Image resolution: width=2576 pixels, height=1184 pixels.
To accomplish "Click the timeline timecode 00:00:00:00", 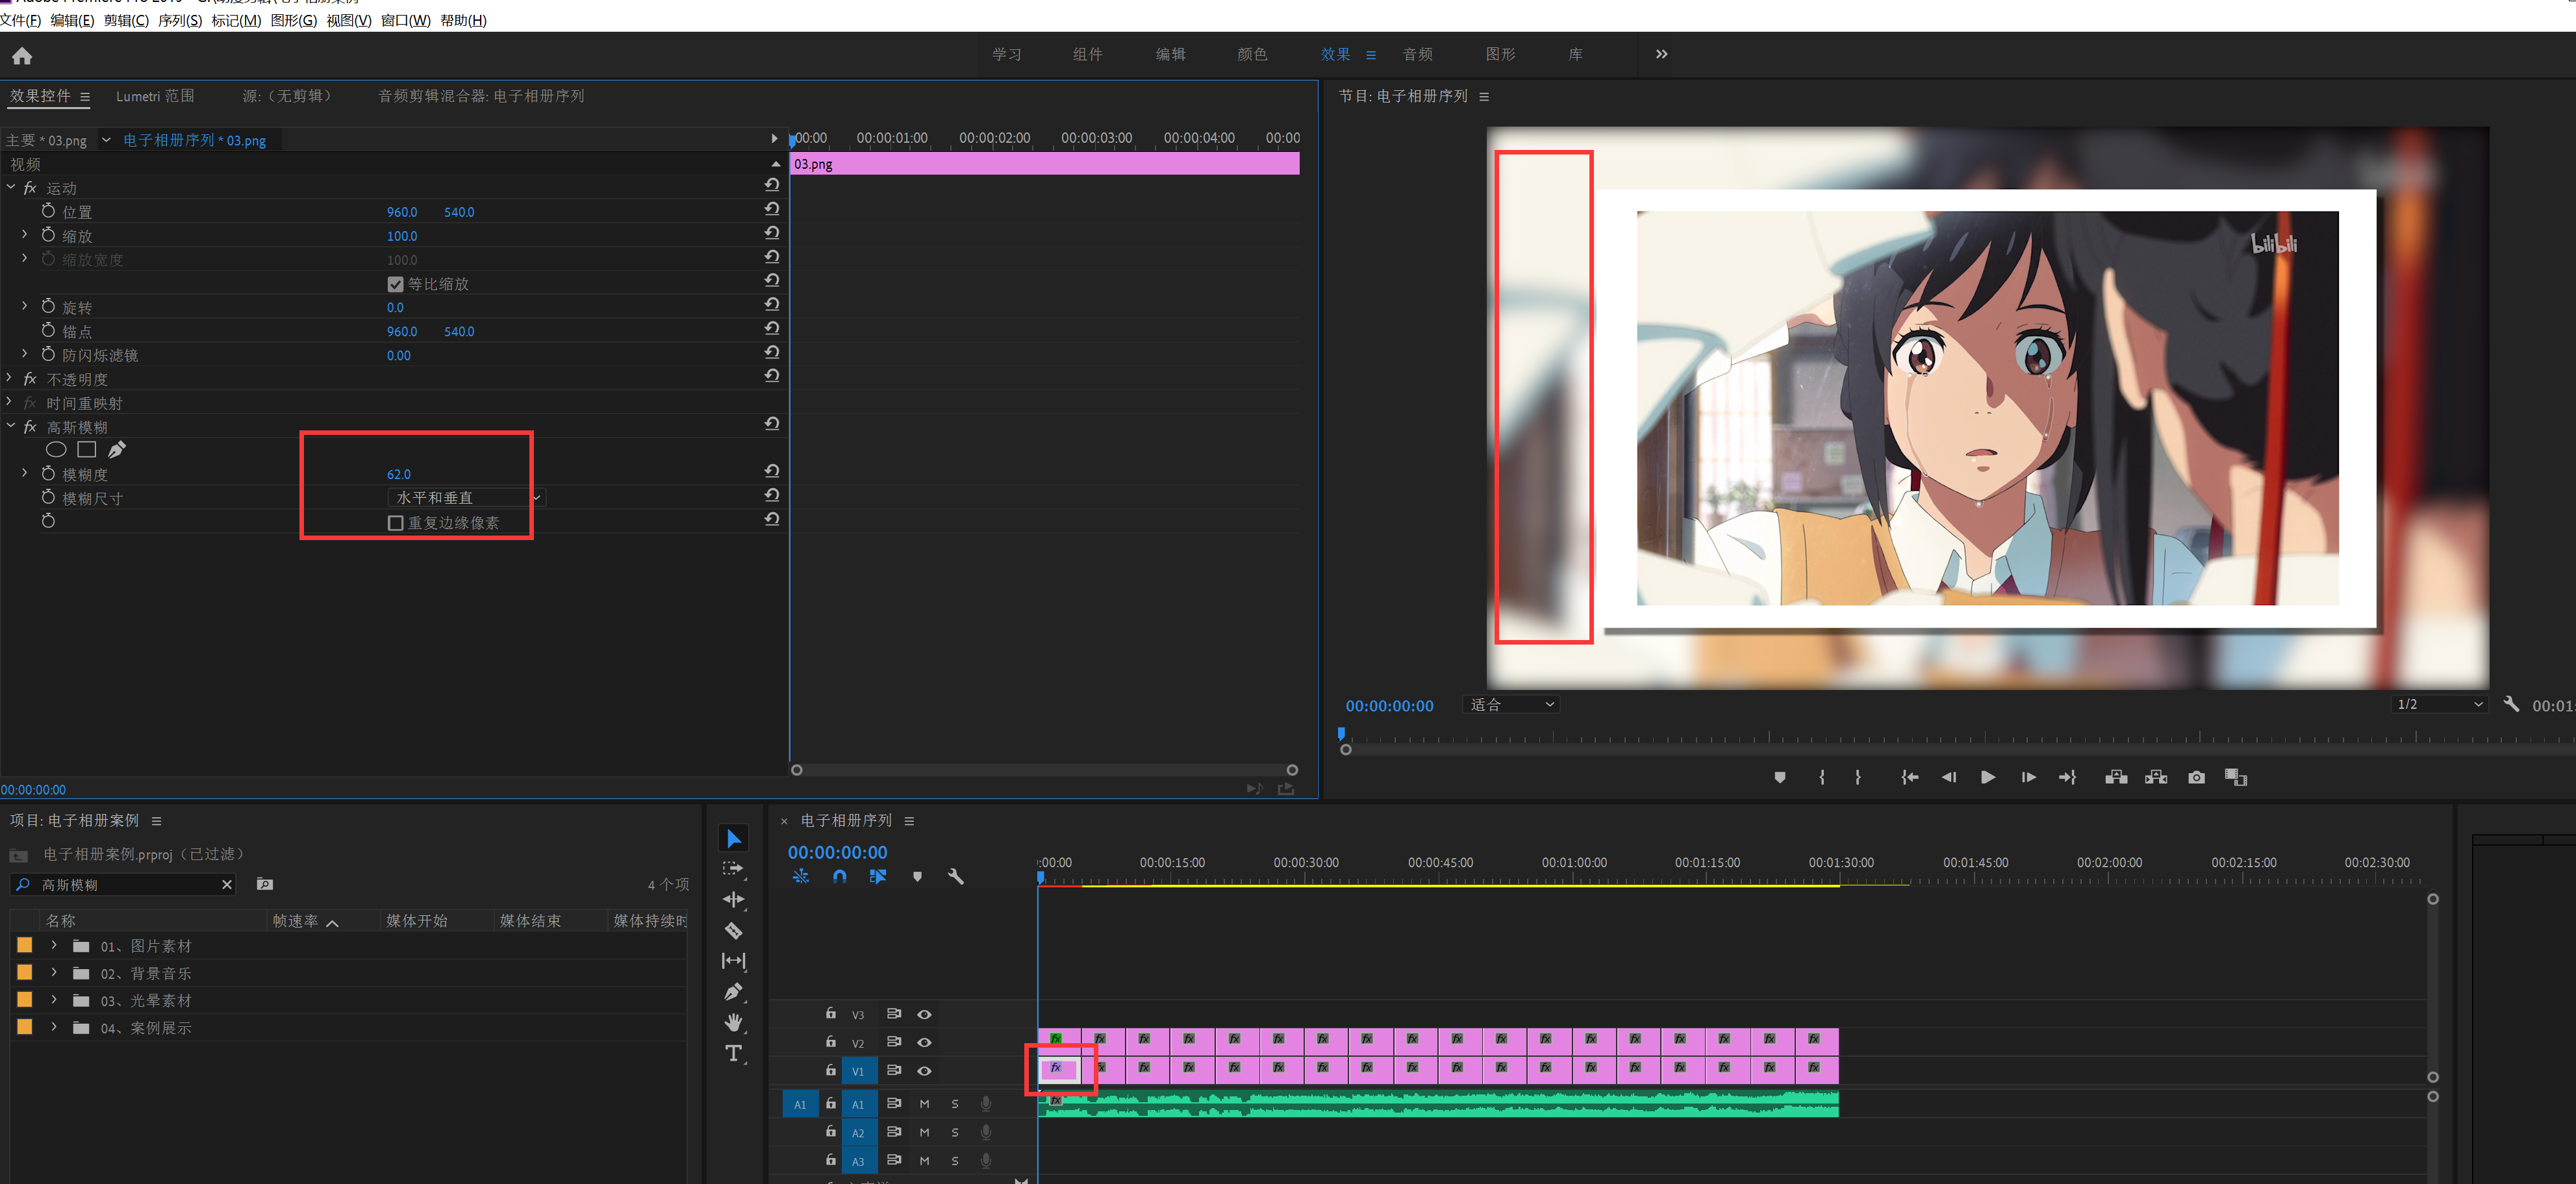I will (x=837, y=852).
